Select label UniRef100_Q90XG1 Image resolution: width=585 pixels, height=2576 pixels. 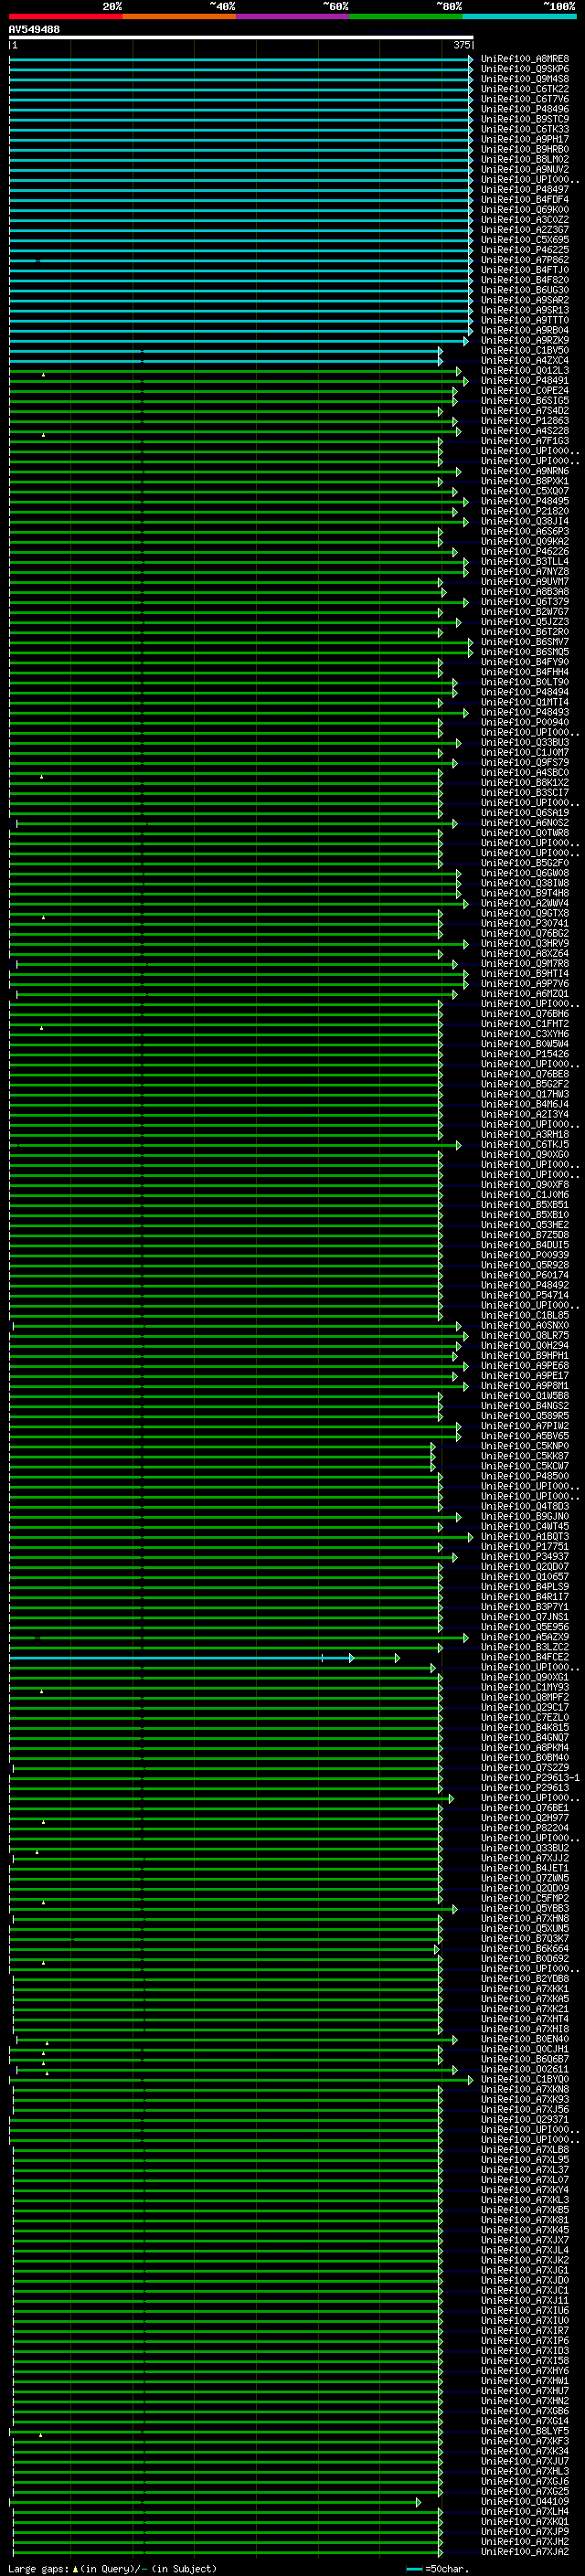[x=525, y=1677]
